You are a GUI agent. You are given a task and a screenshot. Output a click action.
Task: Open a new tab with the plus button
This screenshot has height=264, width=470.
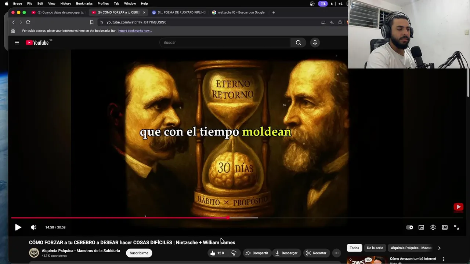click(274, 12)
